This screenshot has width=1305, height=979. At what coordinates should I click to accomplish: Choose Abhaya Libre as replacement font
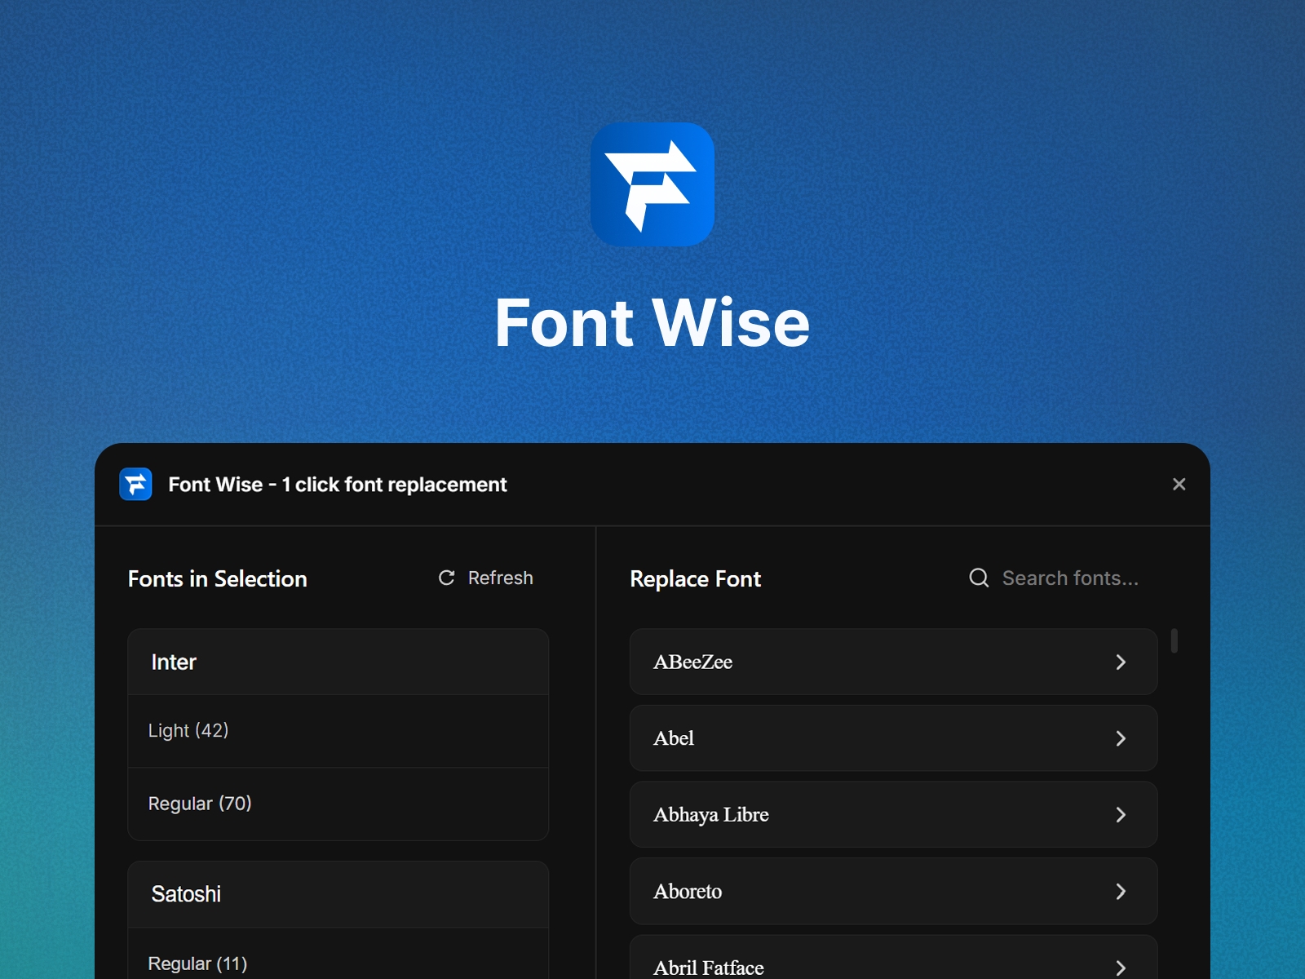click(x=893, y=814)
